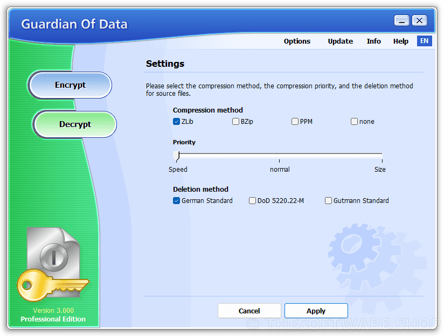Viewport: 444px width, 336px height.
Task: Switch language with the EN button
Action: pos(424,41)
